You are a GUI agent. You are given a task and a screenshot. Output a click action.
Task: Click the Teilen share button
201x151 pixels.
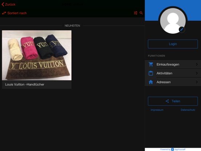(173, 101)
